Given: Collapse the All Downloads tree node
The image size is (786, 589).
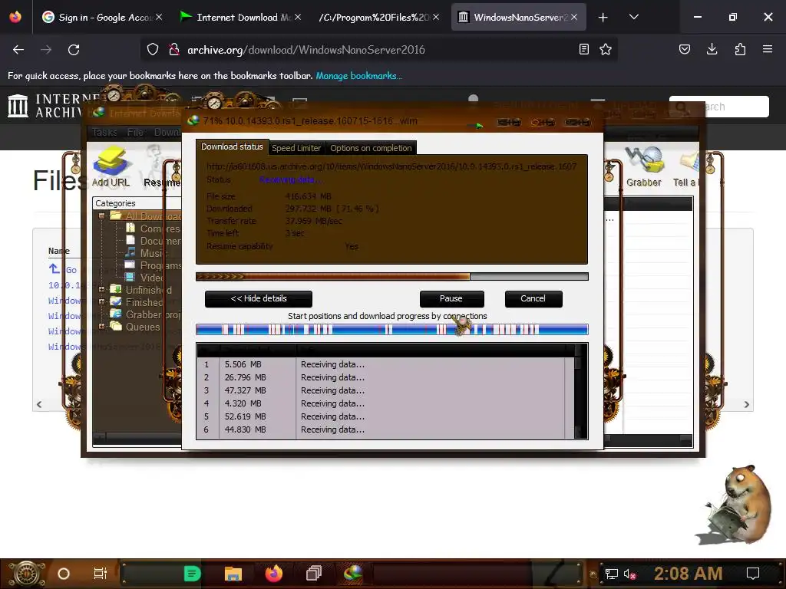Looking at the screenshot, I should click(102, 216).
